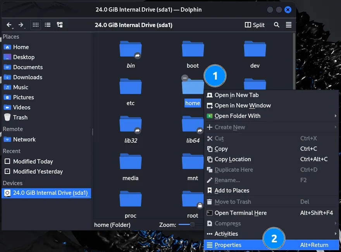Toggle Split view in the toolbar
Screen dimensions: 341x252
255,25
